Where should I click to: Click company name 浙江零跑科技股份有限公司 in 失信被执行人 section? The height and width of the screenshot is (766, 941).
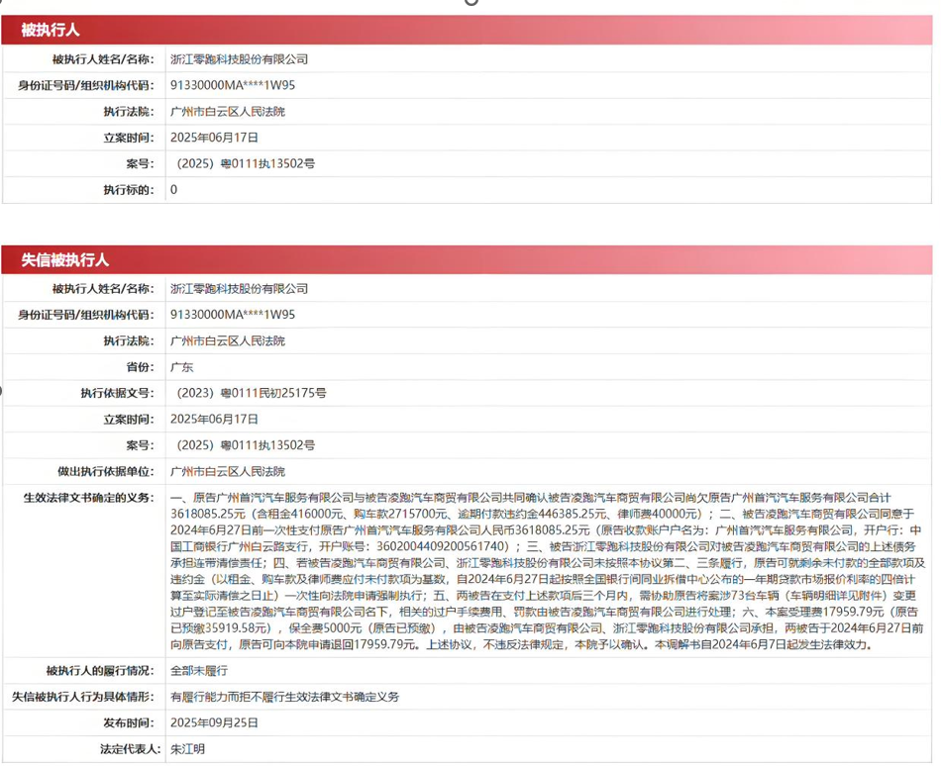point(239,289)
